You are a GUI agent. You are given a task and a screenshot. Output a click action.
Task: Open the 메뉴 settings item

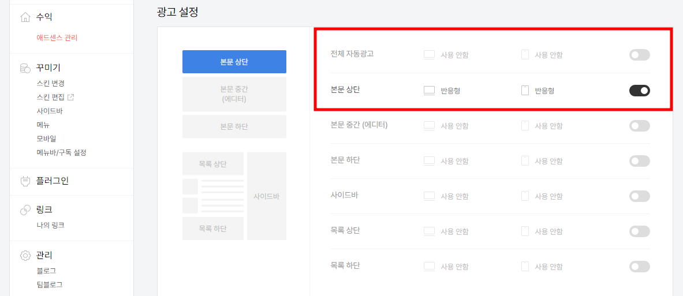coord(43,125)
